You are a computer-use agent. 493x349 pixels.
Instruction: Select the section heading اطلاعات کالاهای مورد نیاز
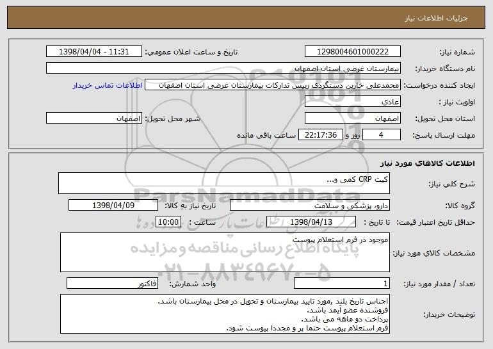(427, 163)
